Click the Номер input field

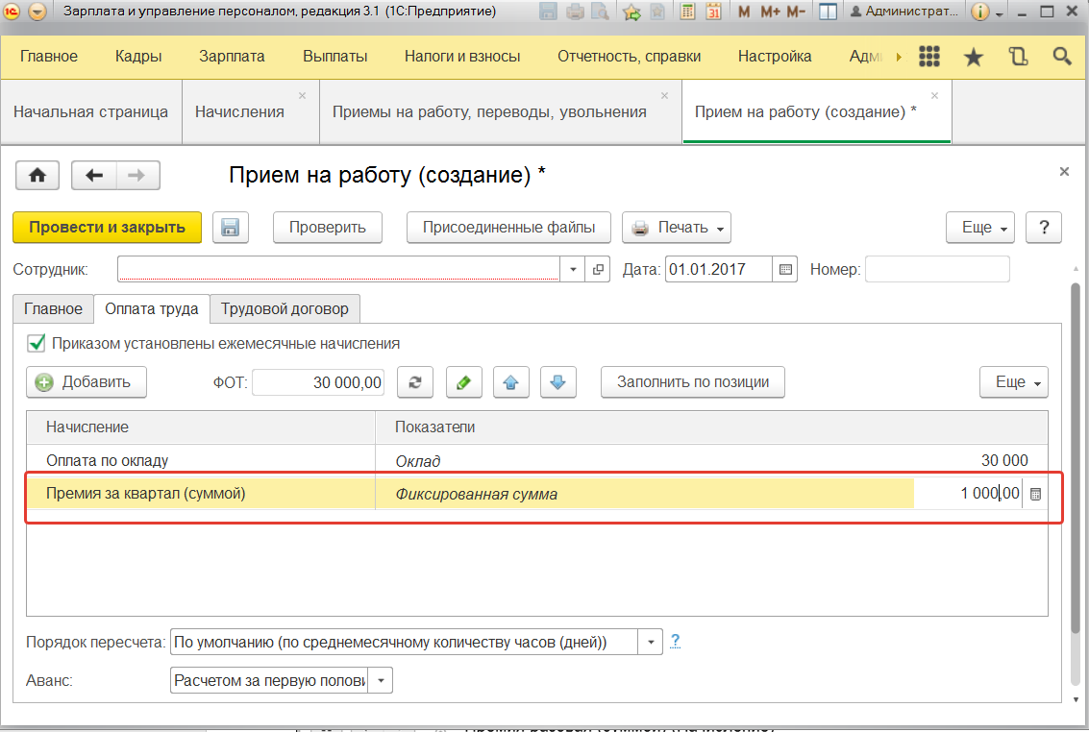937,269
